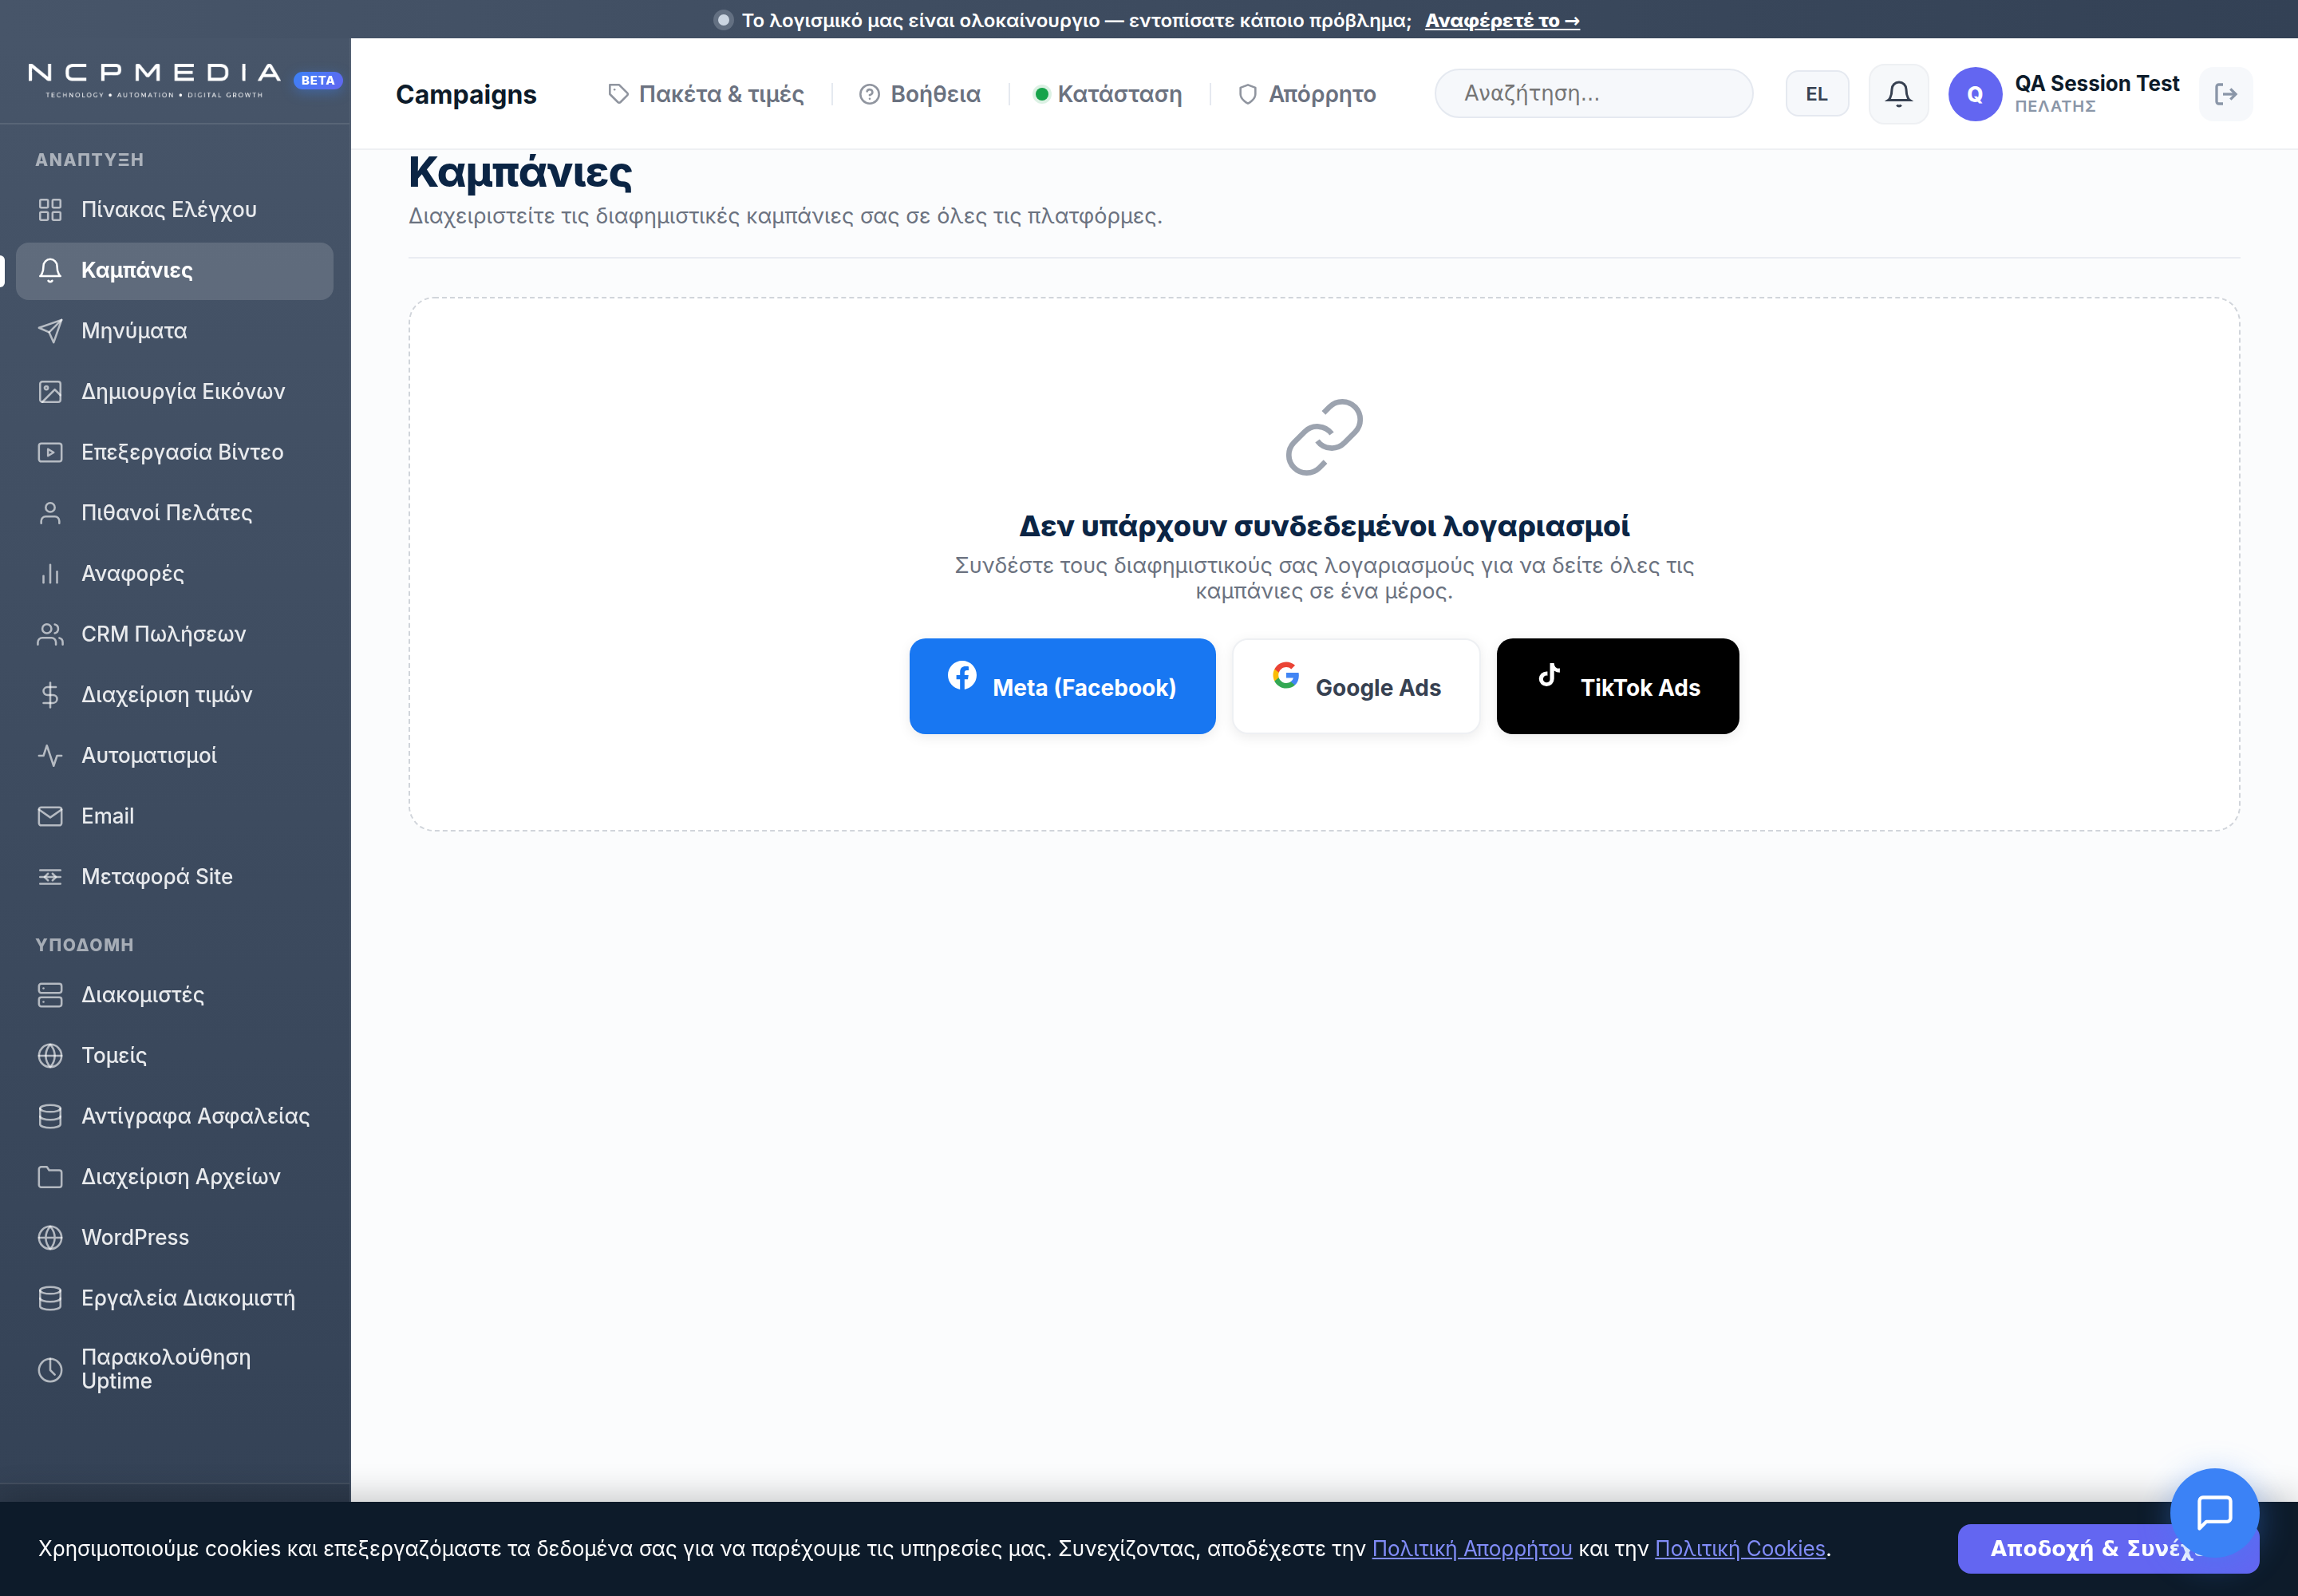The height and width of the screenshot is (1596, 2298).
Task: Click the Campaigns breadcrumb title in the header
Action: [466, 94]
